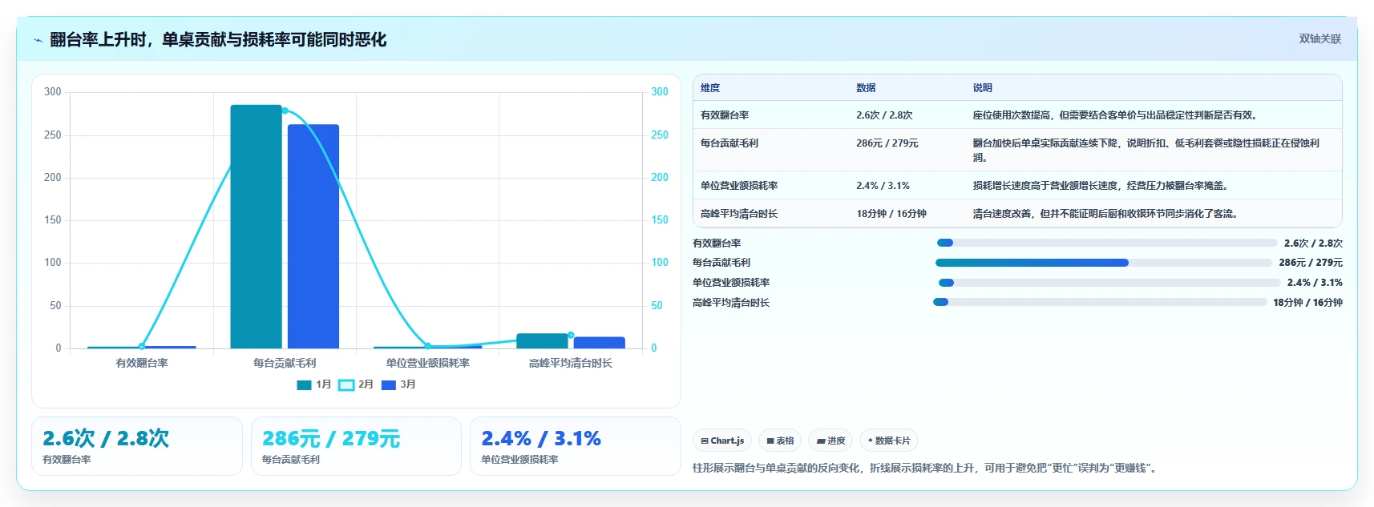Click the 说明 column header
The image size is (1374, 507).
click(983, 88)
